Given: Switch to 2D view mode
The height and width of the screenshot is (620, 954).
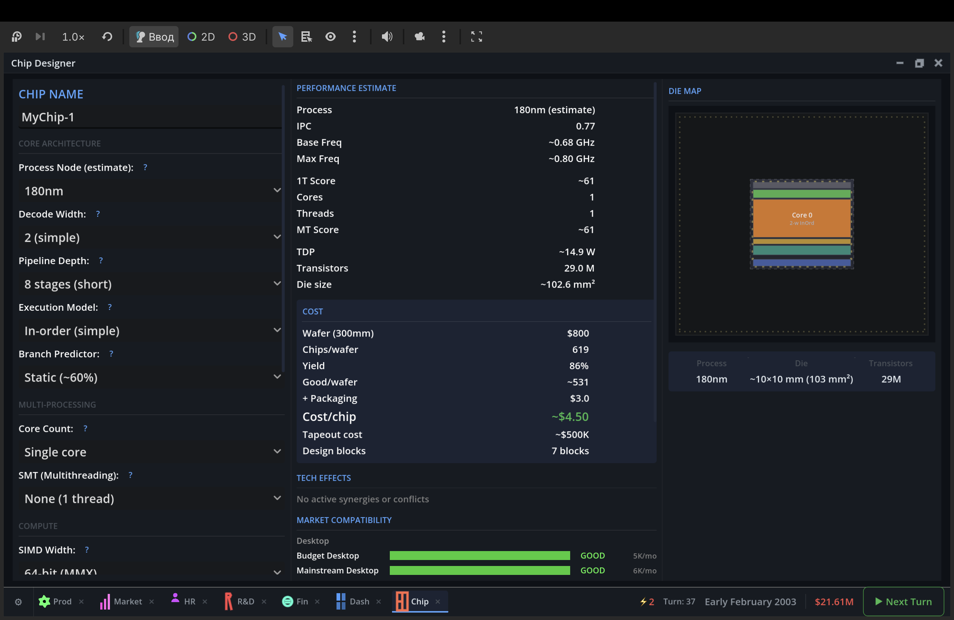Looking at the screenshot, I should coord(201,37).
